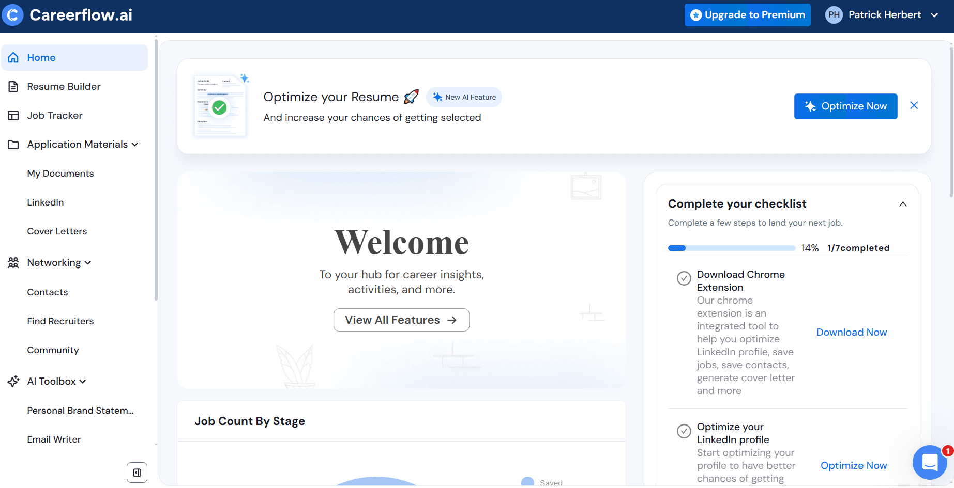Collapse the Application Materials section

click(x=135, y=145)
